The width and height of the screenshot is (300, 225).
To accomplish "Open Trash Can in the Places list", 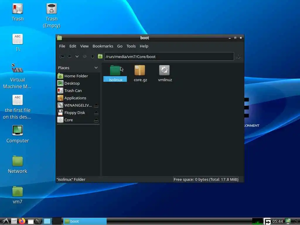I will [x=78, y=91].
